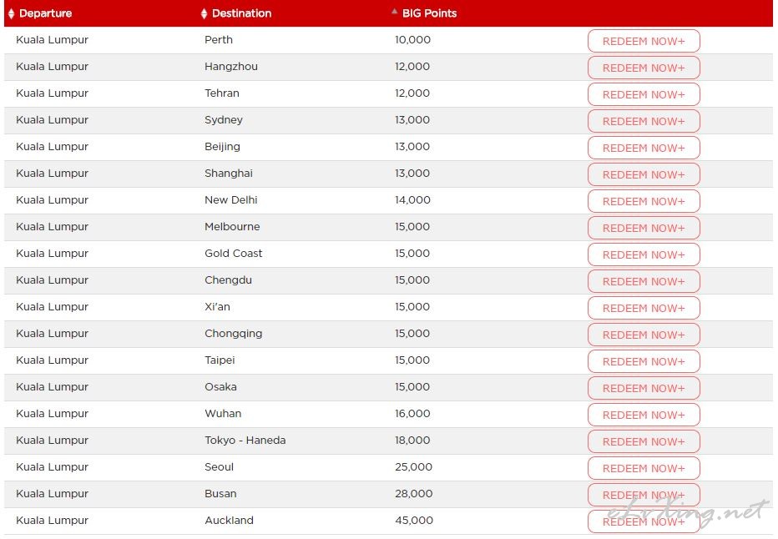The width and height of the screenshot is (778, 539).
Task: Click the 15,000 points value for Melbourne
Action: [x=412, y=227]
